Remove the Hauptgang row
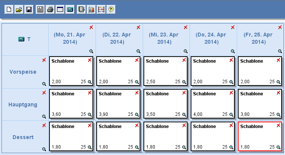The height and width of the screenshot is (155, 285). coord(44,93)
